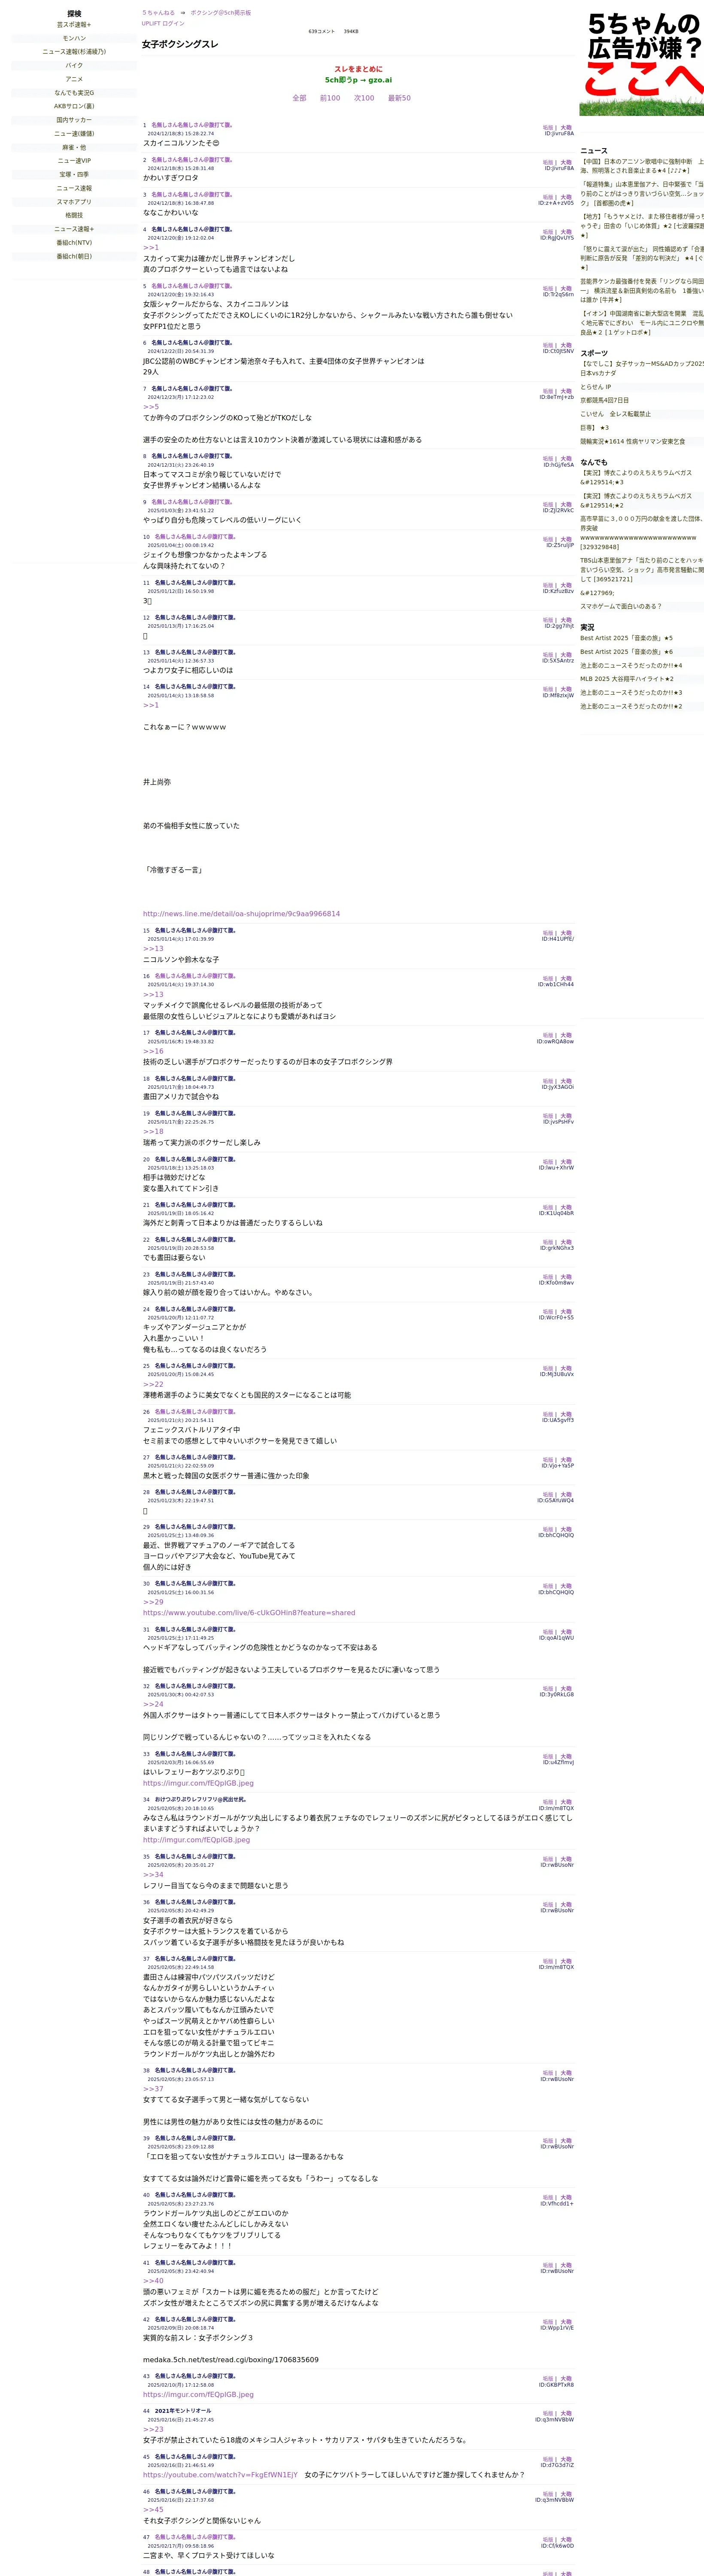Select the medaka.5ch.net thread URL text

(x=231, y=2360)
